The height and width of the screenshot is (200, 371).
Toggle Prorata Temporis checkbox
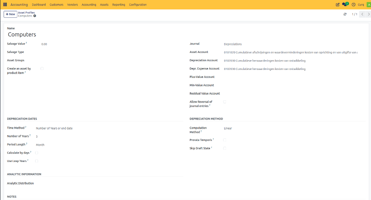225,140
